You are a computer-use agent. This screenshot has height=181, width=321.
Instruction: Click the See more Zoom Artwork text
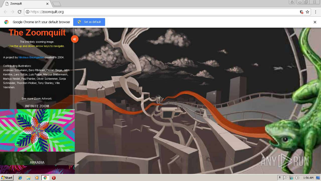point(37,99)
